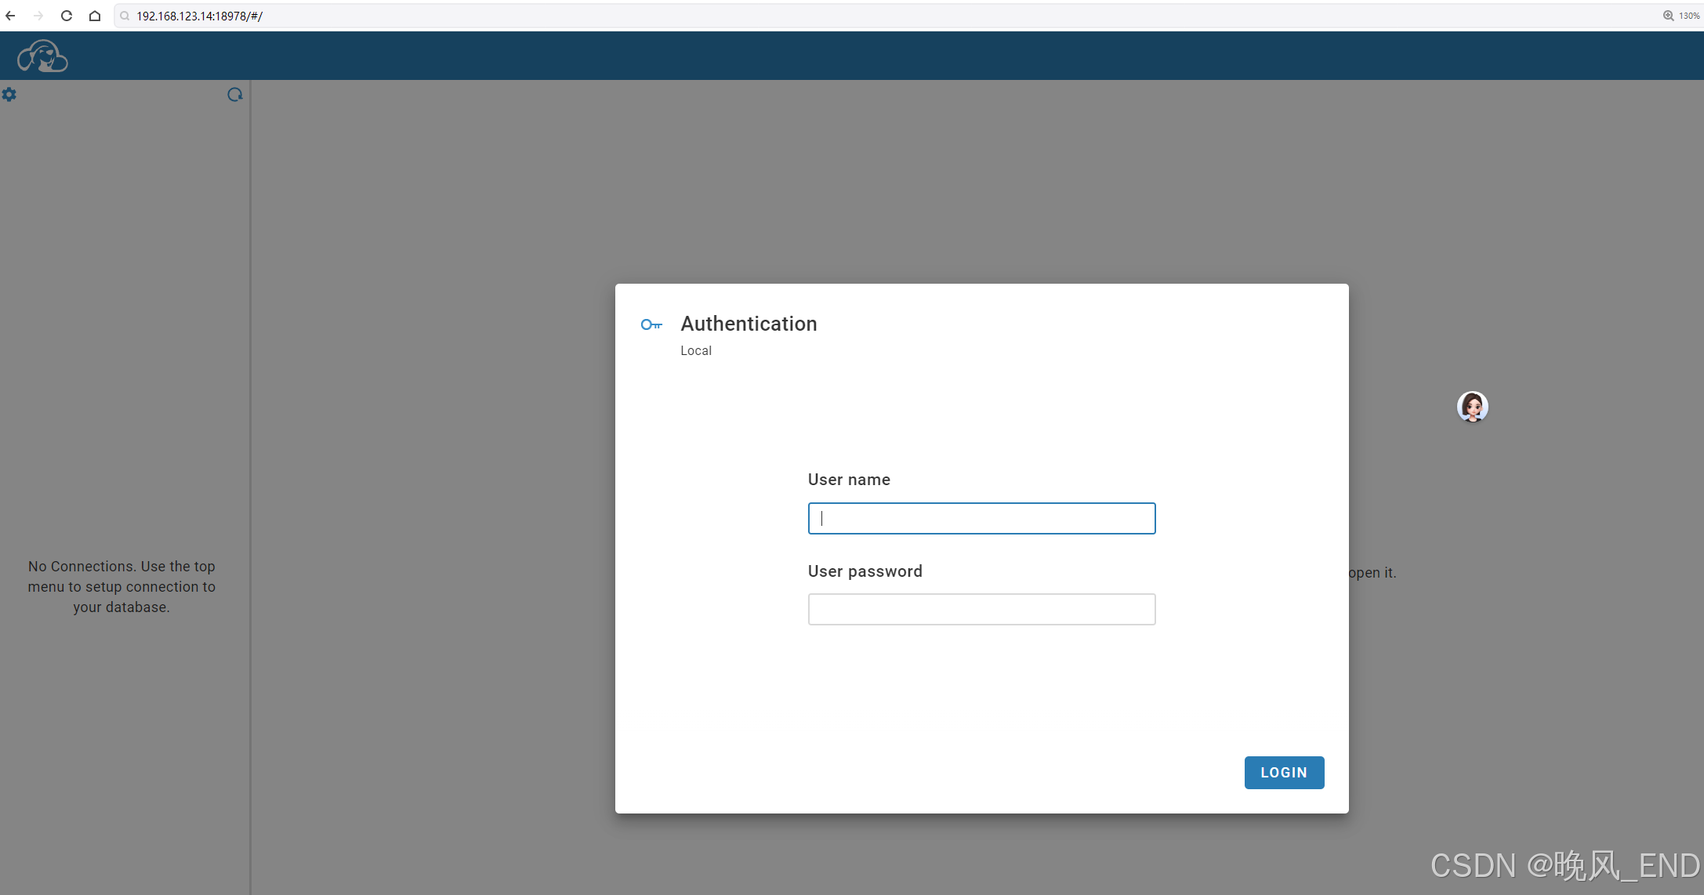
Task: Focus the User name input field
Action: click(981, 518)
